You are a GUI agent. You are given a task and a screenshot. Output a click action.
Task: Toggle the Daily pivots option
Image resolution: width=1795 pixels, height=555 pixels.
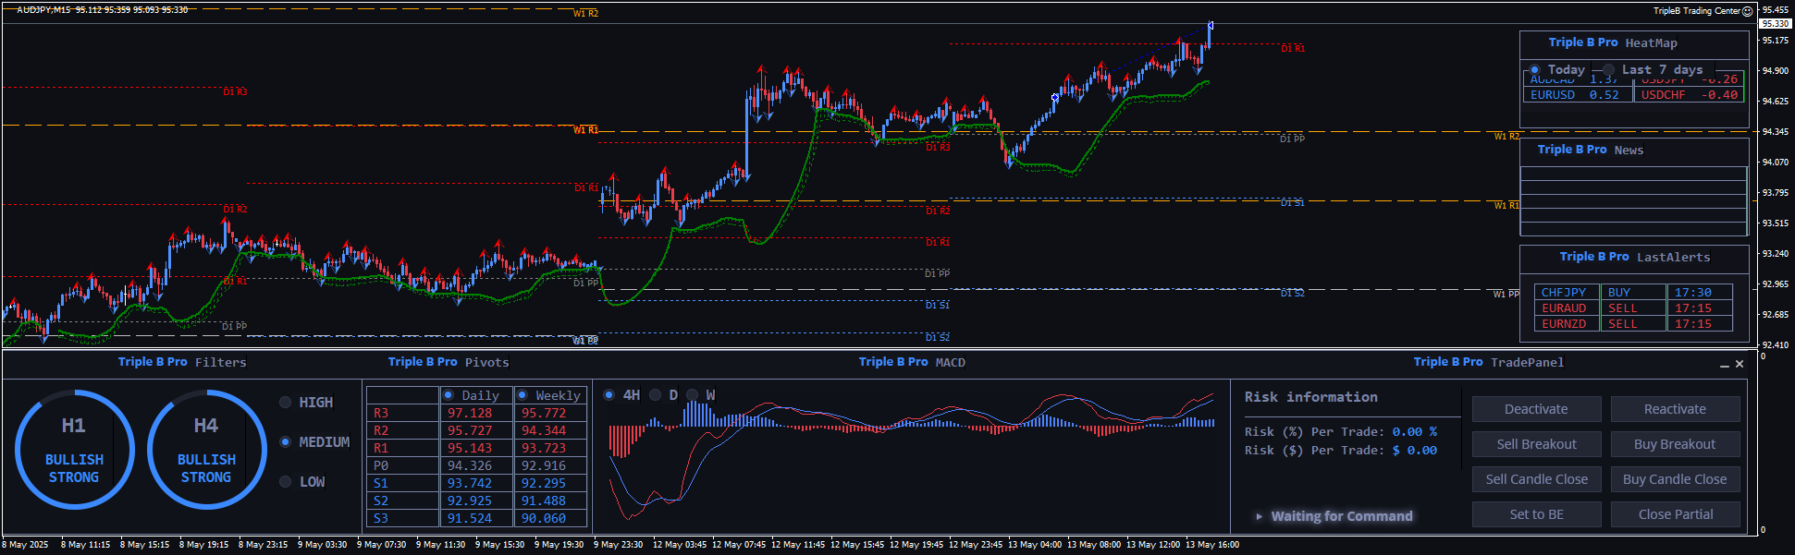click(449, 395)
